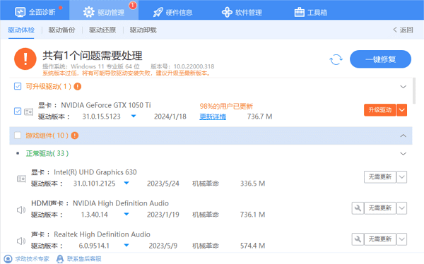Open version dropdown for 31.0.15.5123

point(134,116)
